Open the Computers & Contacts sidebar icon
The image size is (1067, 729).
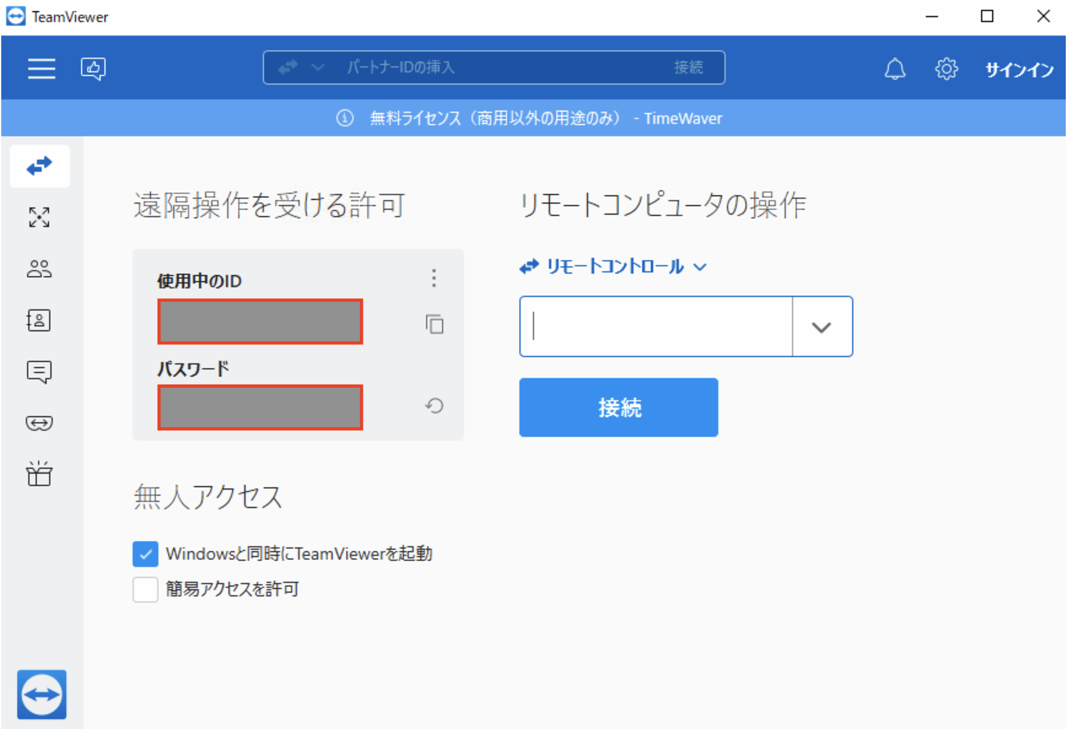pos(39,320)
